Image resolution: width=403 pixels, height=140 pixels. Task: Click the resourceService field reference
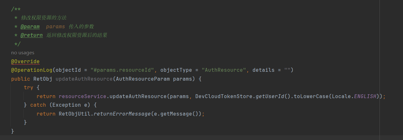[82, 96]
